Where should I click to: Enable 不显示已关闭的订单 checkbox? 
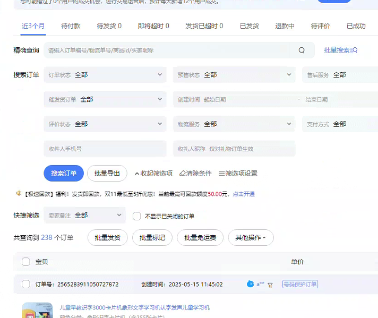(x=136, y=216)
